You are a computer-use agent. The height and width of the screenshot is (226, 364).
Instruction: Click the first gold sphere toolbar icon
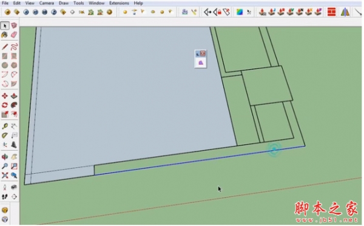tap(7, 12)
